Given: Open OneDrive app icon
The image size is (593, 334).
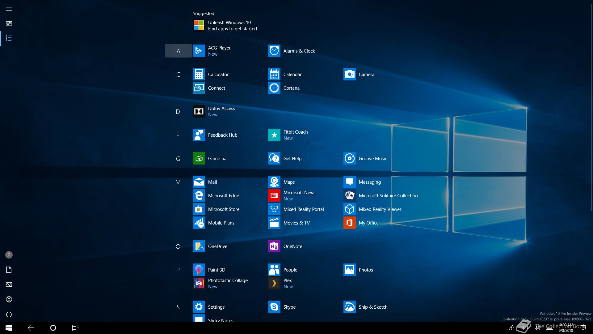Looking at the screenshot, I should point(199,246).
